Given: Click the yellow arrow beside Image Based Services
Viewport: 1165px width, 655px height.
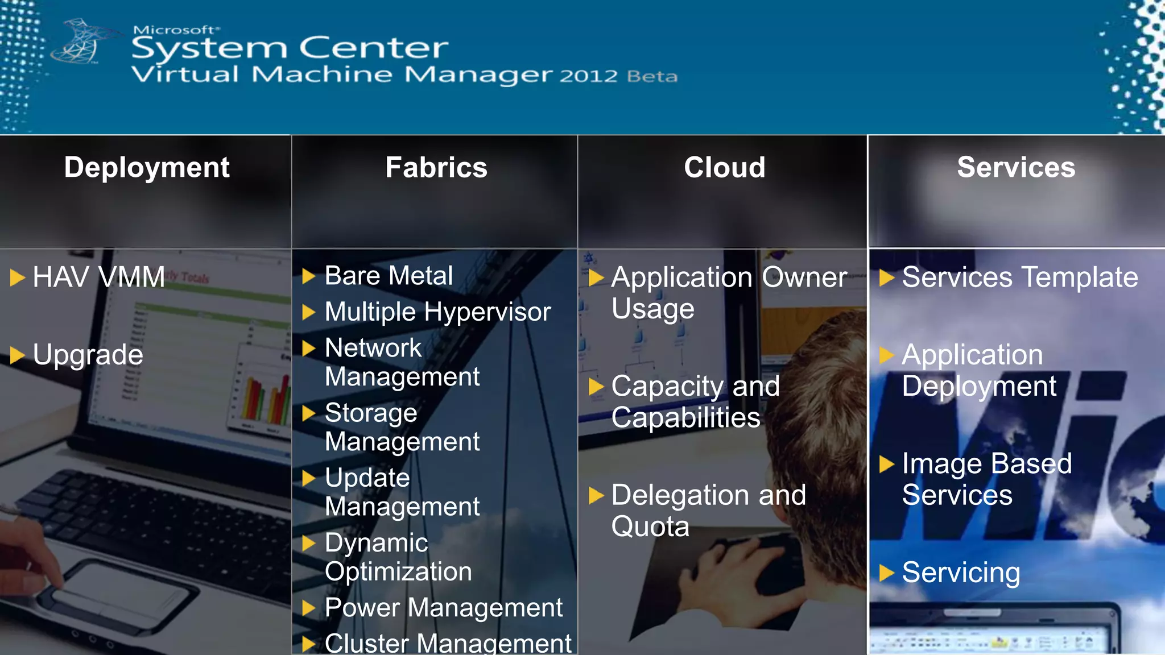Looking at the screenshot, I should click(887, 465).
